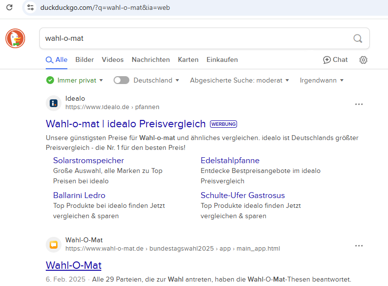
Task: Open the Solarstromspeicher sitelink
Action: point(89,161)
